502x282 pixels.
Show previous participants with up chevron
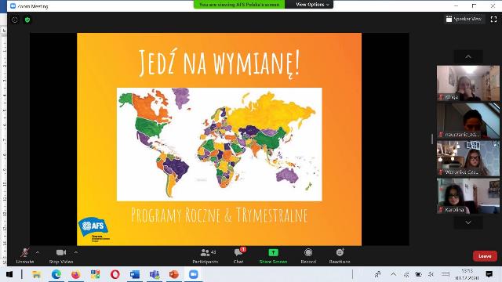(468, 57)
